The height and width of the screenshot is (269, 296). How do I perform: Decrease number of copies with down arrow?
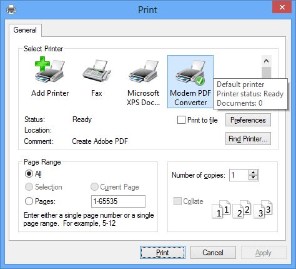[253, 178]
